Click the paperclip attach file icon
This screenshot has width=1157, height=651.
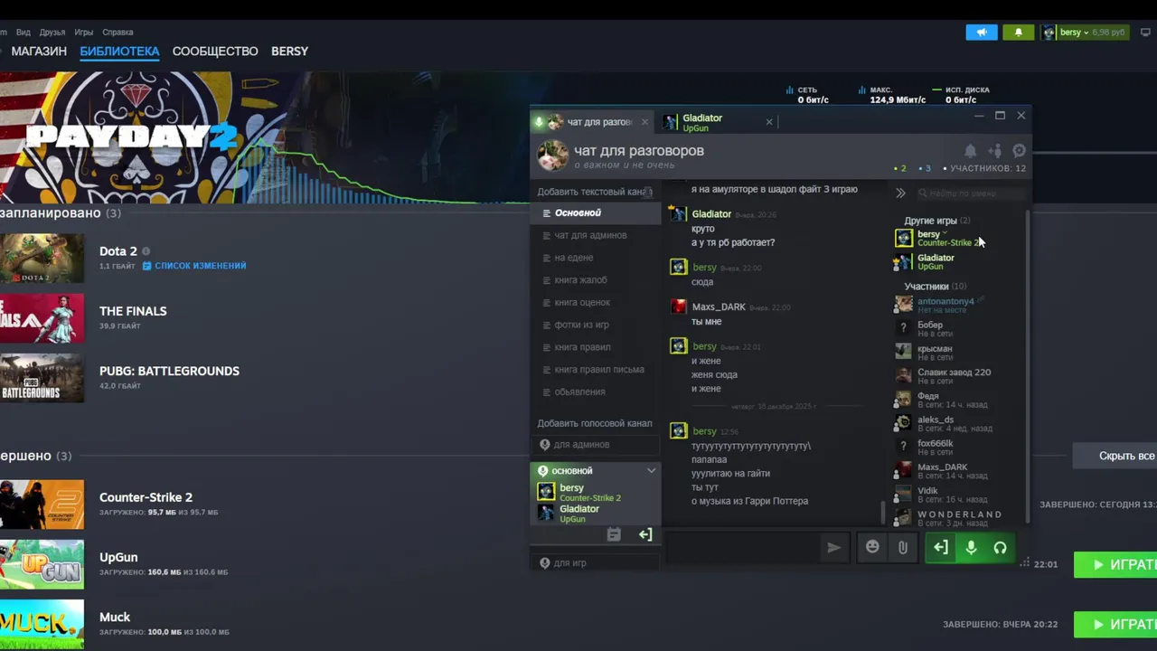pos(902,547)
